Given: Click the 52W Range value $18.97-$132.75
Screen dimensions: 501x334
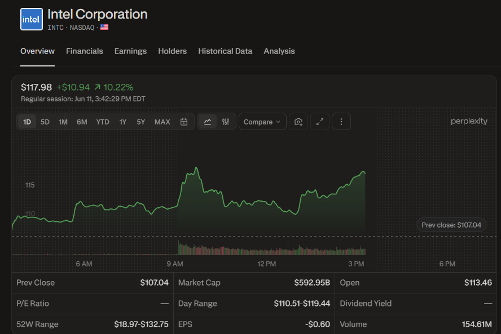Looking at the screenshot, I should [141, 324].
